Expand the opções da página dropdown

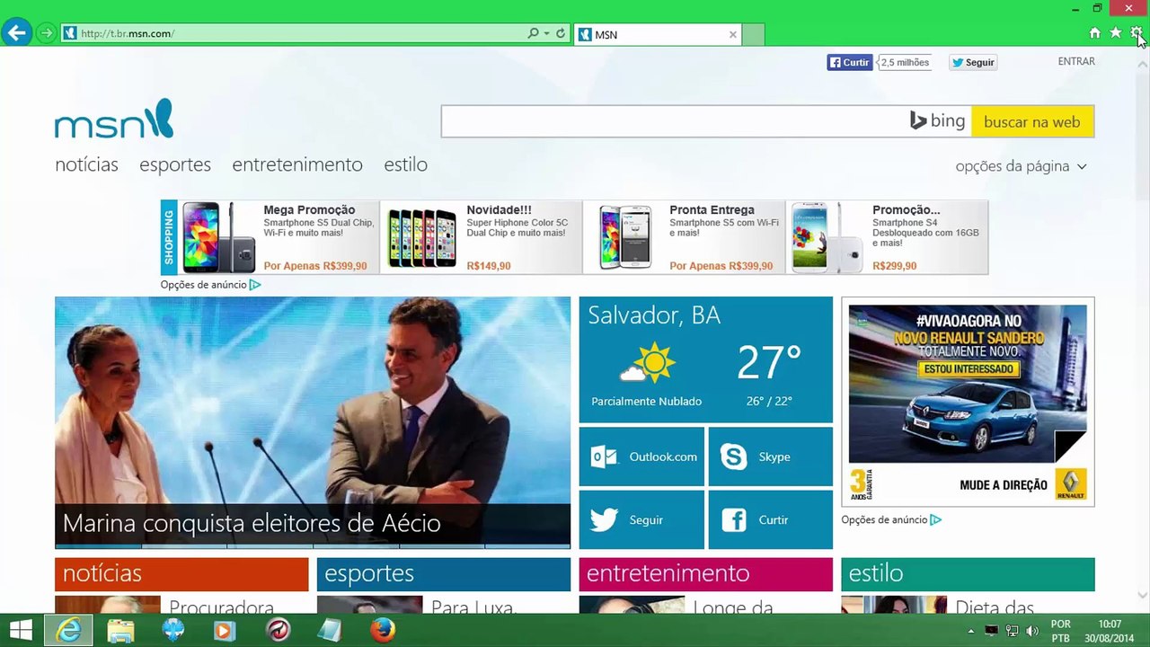(x=1021, y=166)
